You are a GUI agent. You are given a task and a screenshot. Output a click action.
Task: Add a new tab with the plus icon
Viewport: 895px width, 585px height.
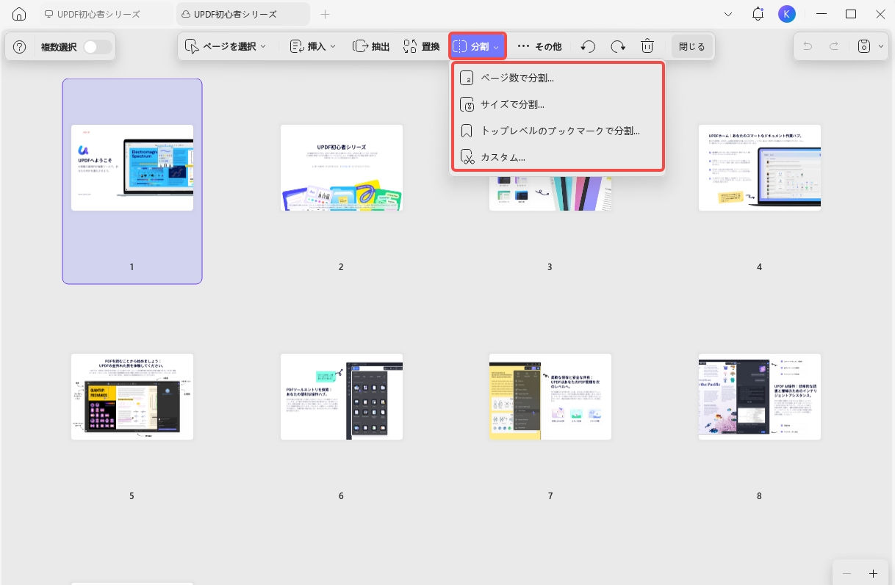326,14
